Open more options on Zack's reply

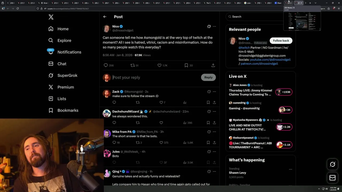click(x=214, y=92)
